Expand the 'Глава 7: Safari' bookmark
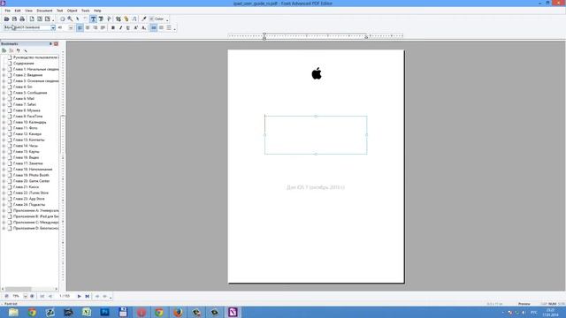Screen dimensions: 566x318 click(4, 104)
